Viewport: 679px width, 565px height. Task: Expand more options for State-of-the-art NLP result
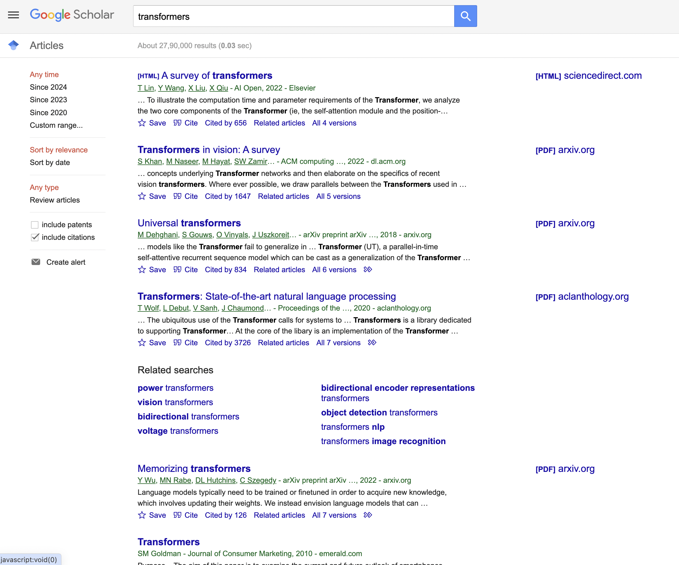(372, 342)
